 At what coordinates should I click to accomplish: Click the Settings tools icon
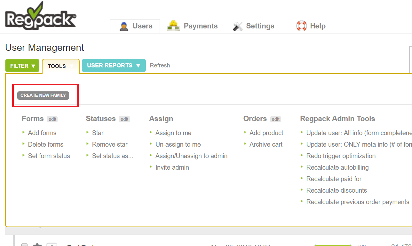[238, 26]
